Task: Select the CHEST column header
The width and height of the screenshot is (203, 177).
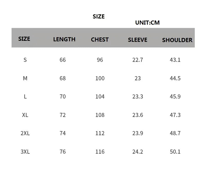Action: click(100, 40)
